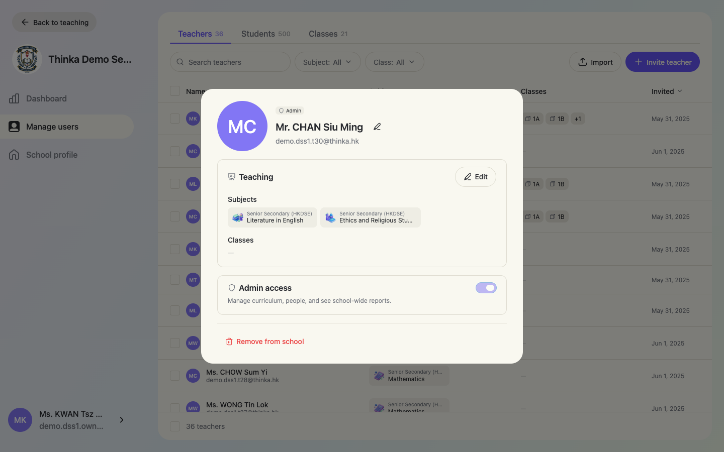Click the 36 teachers count label
Screen dimensions: 724x452
click(206, 426)
